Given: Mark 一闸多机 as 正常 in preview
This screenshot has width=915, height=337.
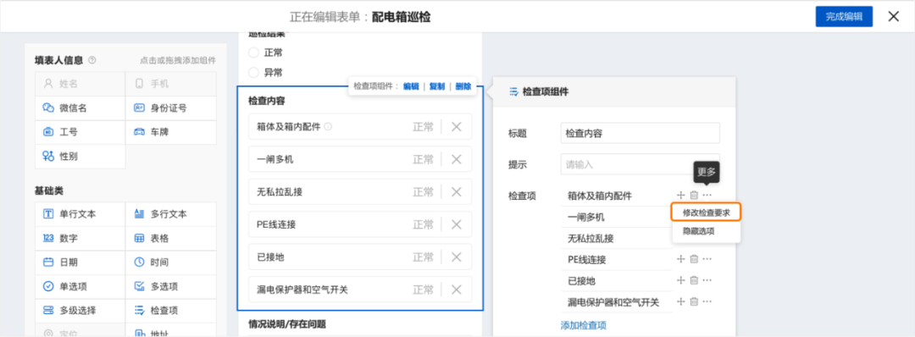Looking at the screenshot, I should (424, 159).
